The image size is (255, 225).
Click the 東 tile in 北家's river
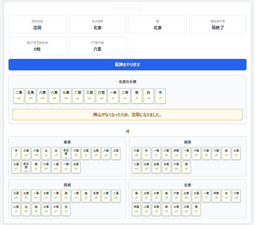pos(196,210)
